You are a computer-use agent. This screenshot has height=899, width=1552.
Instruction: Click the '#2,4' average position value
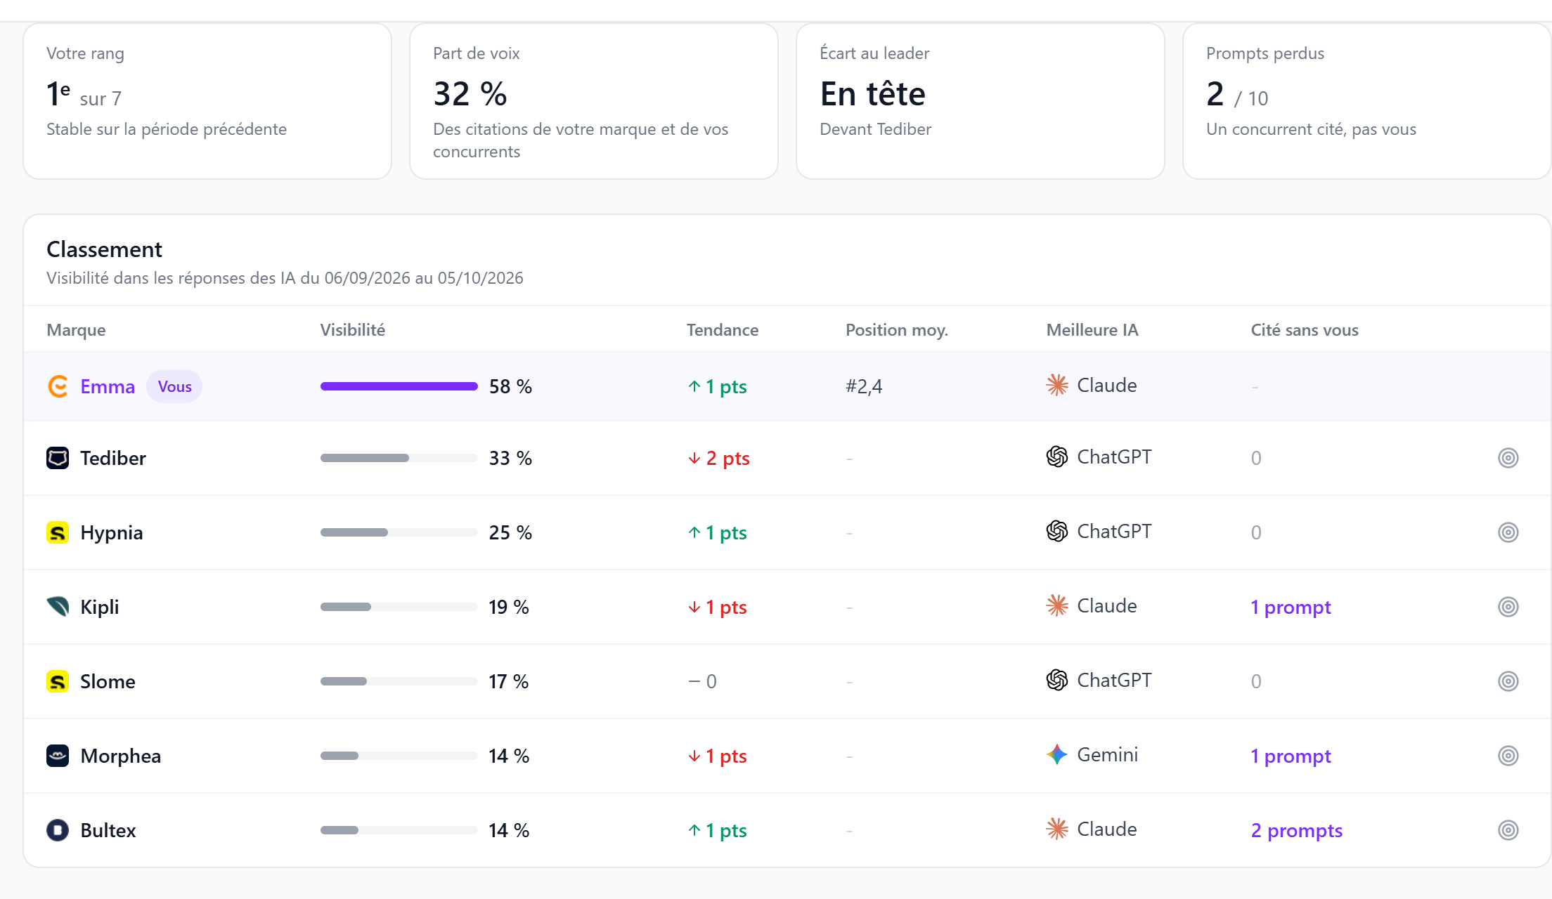coord(864,386)
